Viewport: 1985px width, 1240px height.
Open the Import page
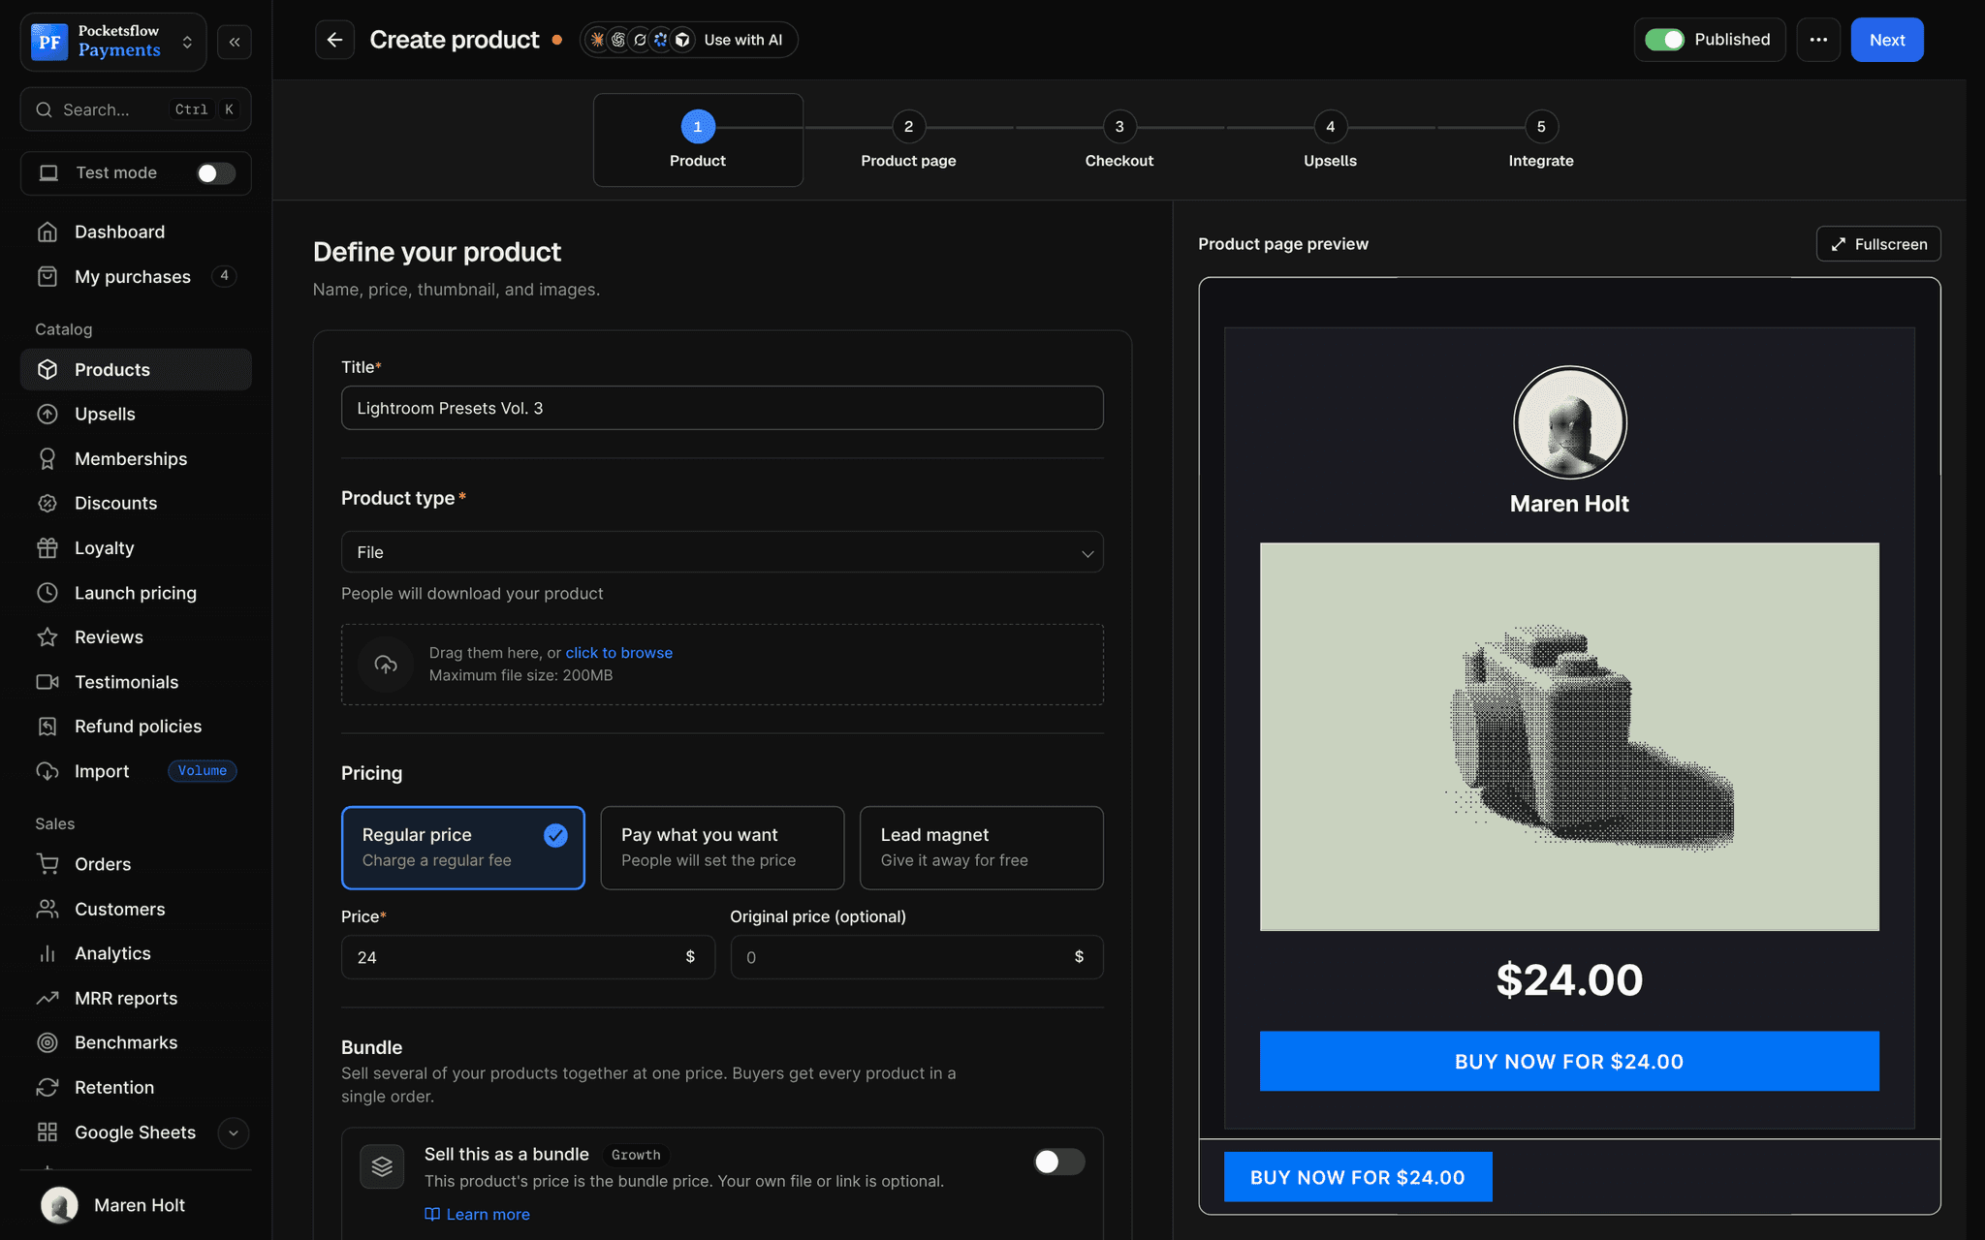click(x=136, y=770)
